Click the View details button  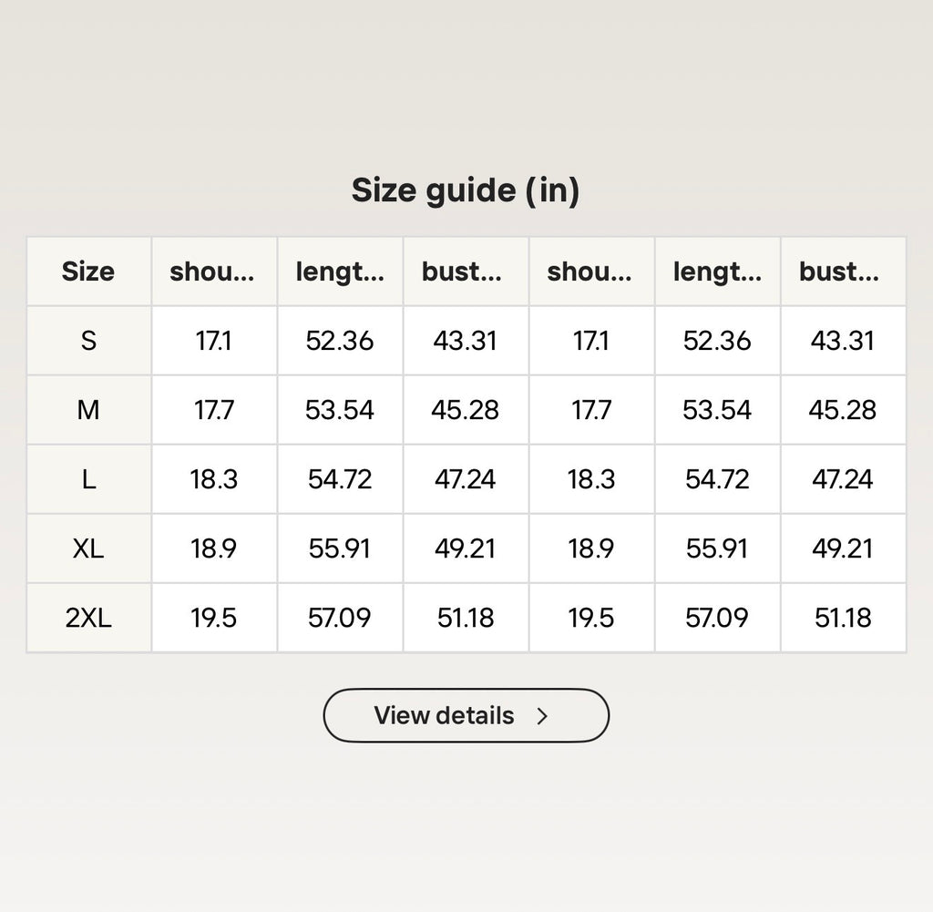click(466, 716)
